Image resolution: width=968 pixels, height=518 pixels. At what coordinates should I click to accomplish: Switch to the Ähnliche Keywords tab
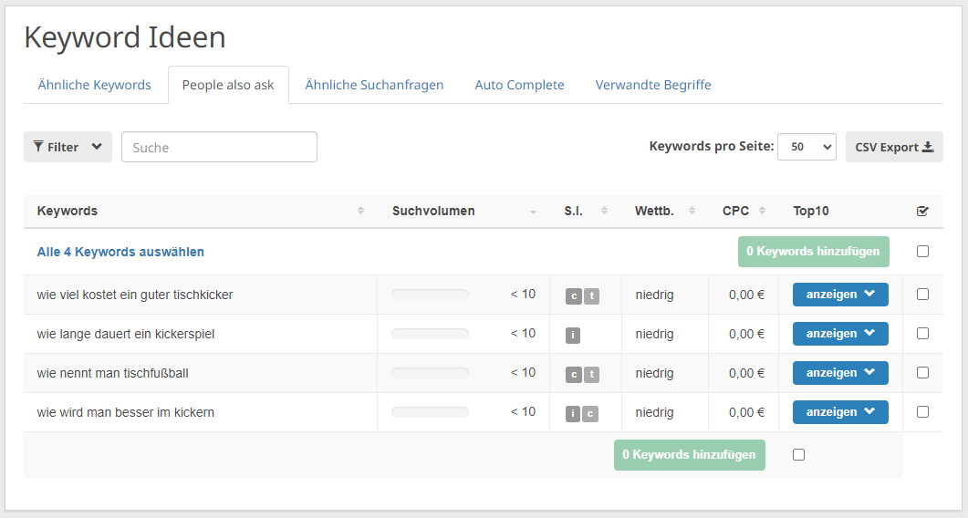(95, 85)
